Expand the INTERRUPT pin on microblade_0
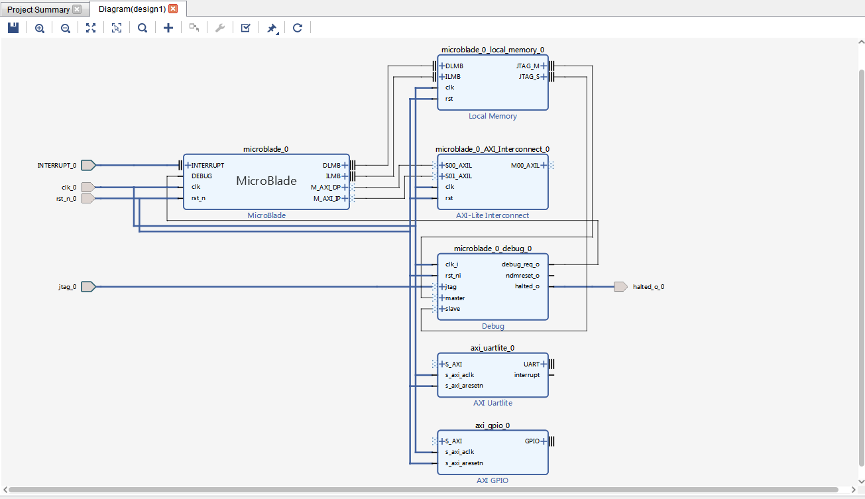The image size is (865, 499). [x=188, y=165]
